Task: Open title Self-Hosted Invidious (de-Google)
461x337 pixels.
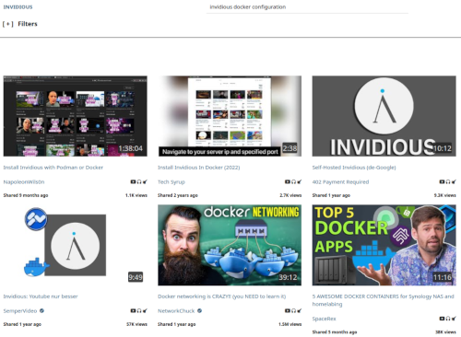Action: (x=354, y=168)
